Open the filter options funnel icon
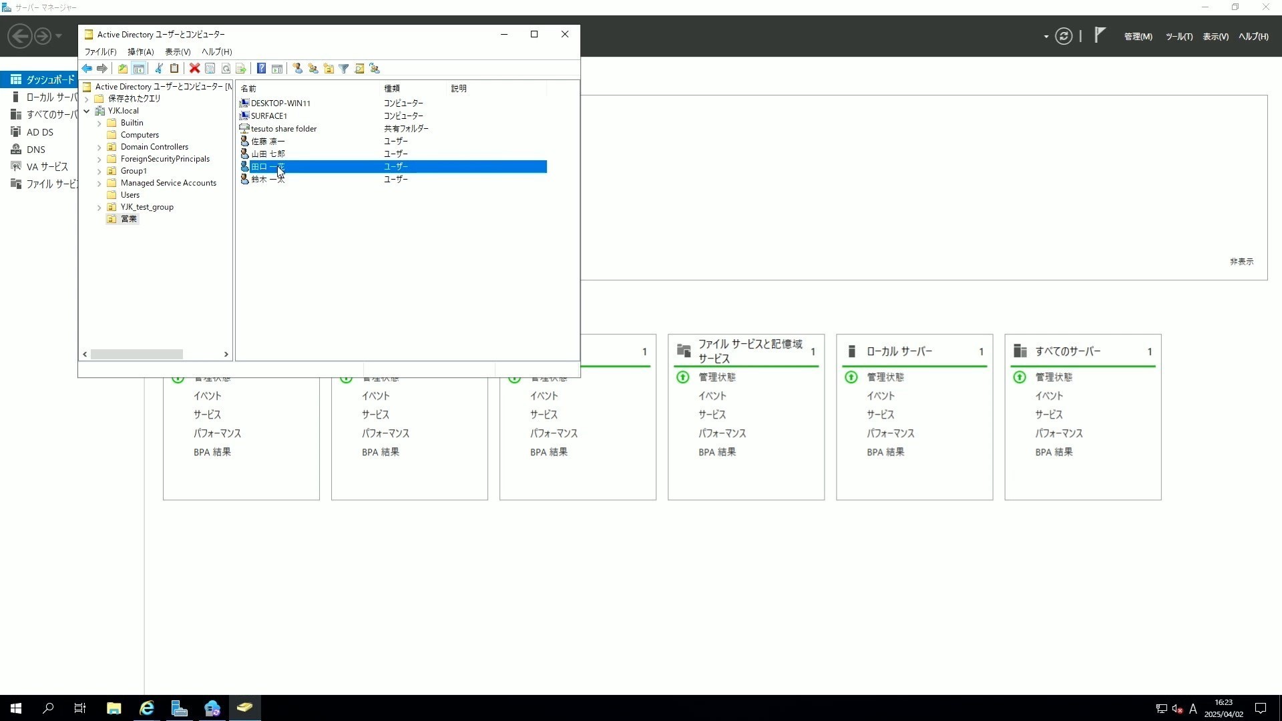Screen dimensions: 1282x721 coord(344,69)
